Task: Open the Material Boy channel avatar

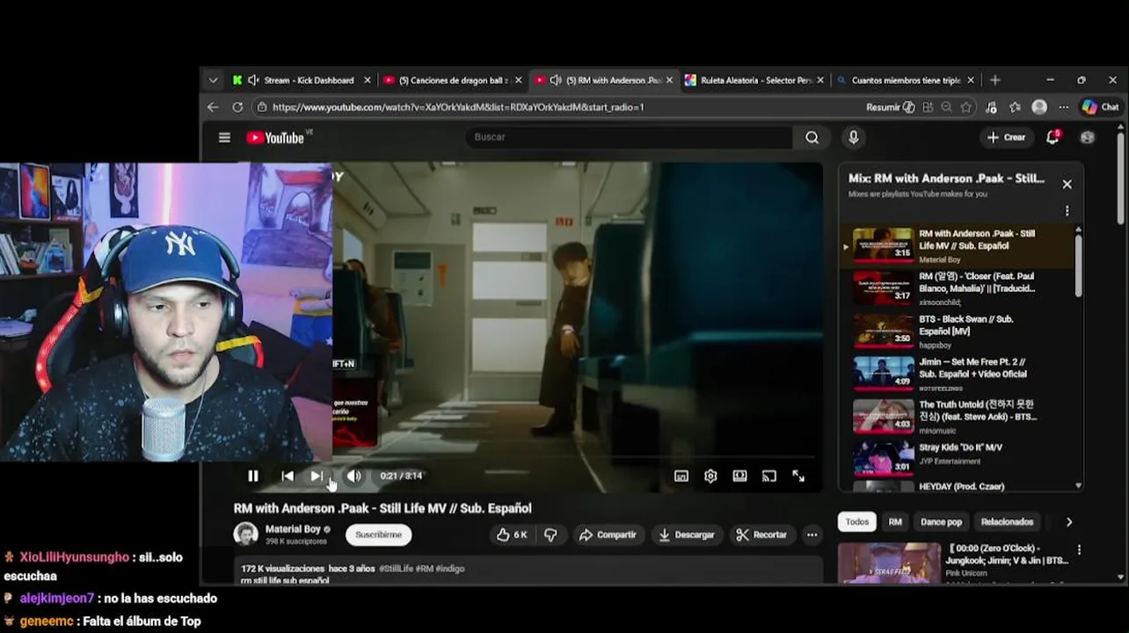Action: pyautogui.click(x=246, y=534)
